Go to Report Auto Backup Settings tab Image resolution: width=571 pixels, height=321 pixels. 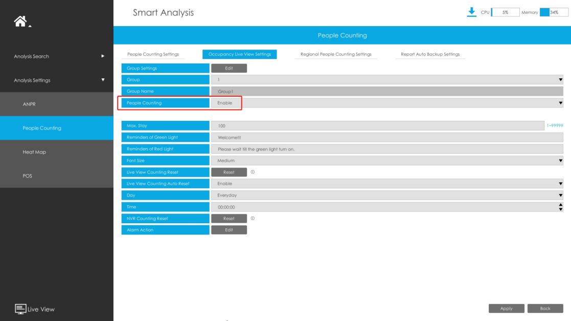(430, 54)
